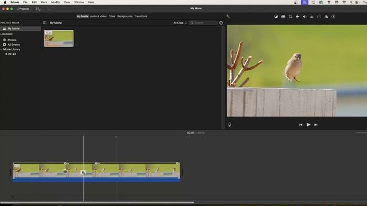Image resolution: width=367 pixels, height=206 pixels.
Task: Play the movie in the viewer
Action: (309, 125)
